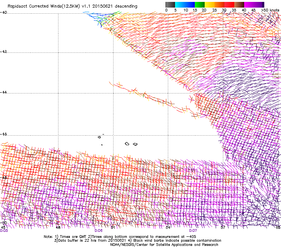
Task: Select the green 15-20 knots color segment
Action: coord(200,5)
